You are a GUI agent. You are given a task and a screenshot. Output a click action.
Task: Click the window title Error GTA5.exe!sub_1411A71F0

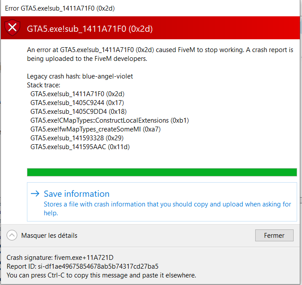60,8
